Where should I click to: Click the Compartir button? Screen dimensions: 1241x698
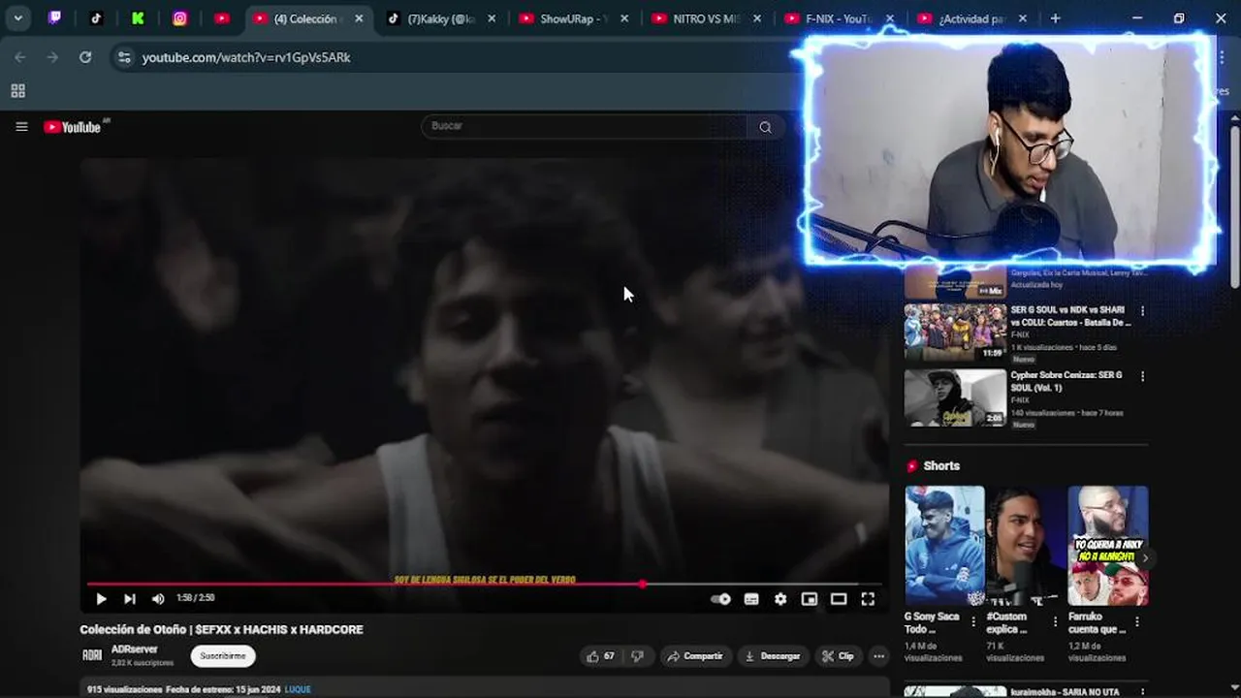point(694,656)
